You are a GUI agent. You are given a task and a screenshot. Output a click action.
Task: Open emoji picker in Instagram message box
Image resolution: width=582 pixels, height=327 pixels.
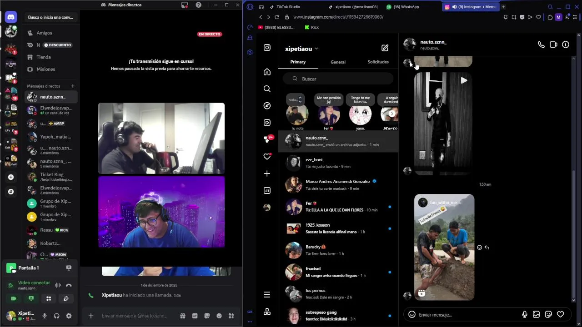tap(411, 314)
